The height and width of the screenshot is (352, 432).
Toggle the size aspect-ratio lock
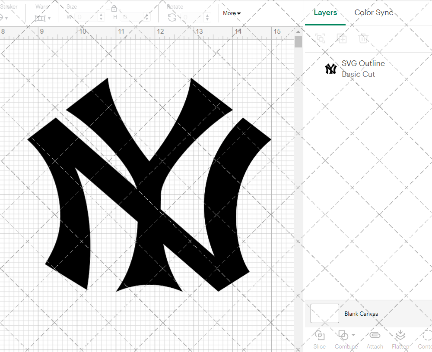(x=114, y=8)
